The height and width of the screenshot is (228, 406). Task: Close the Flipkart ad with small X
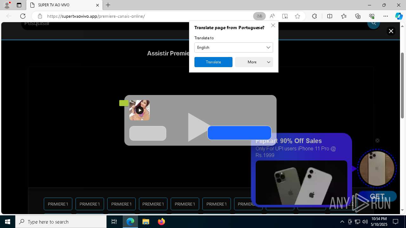click(377, 141)
